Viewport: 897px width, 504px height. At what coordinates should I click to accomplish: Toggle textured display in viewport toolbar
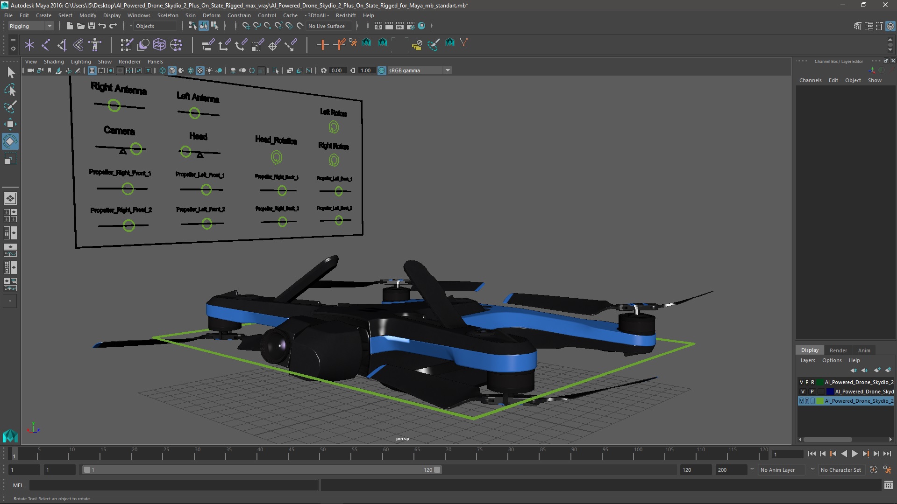[200, 70]
